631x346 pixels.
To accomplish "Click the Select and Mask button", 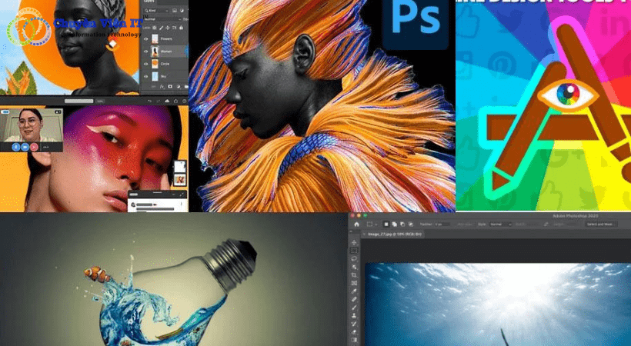I will click(601, 225).
